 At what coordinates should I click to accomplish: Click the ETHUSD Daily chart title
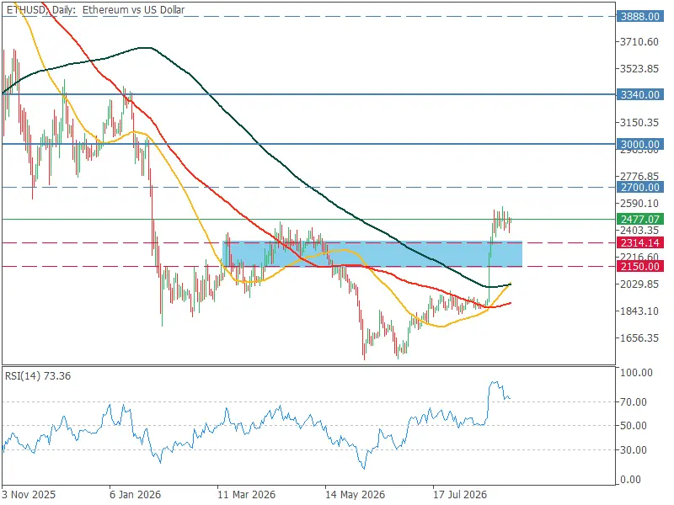[x=95, y=9]
